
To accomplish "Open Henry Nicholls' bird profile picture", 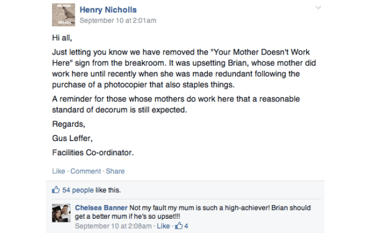I will pos(63,15).
